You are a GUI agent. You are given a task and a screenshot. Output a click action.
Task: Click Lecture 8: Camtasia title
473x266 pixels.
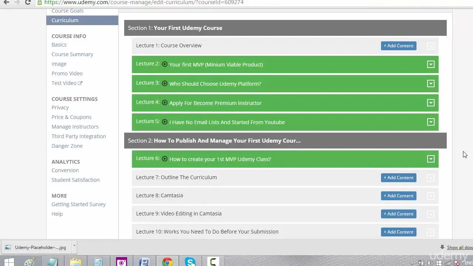tap(159, 195)
